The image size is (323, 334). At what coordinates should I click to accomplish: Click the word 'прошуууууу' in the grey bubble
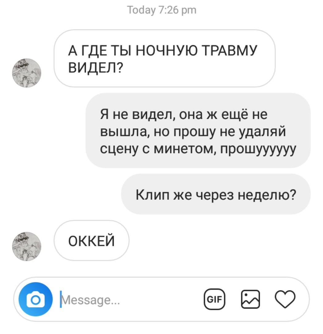point(258,149)
